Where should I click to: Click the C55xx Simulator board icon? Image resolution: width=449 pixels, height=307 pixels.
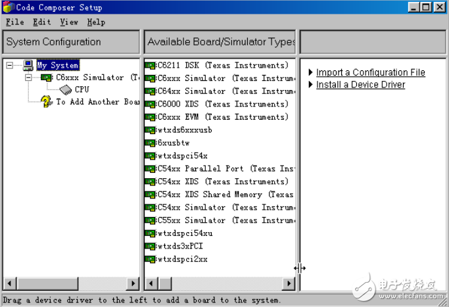[150, 220]
